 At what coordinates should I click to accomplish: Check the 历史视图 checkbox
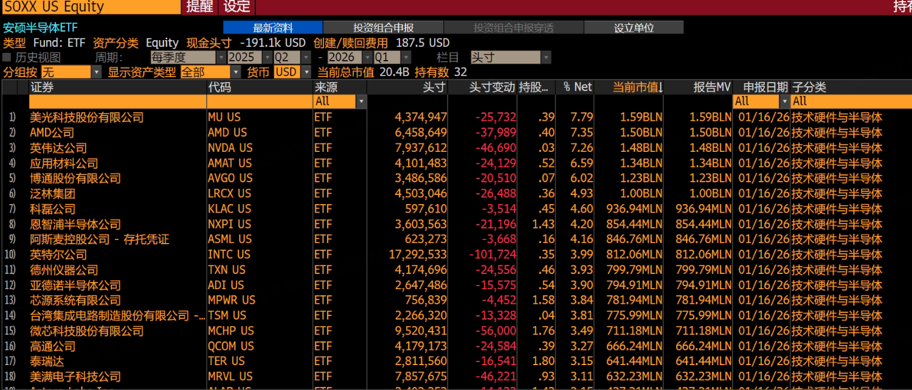7,57
